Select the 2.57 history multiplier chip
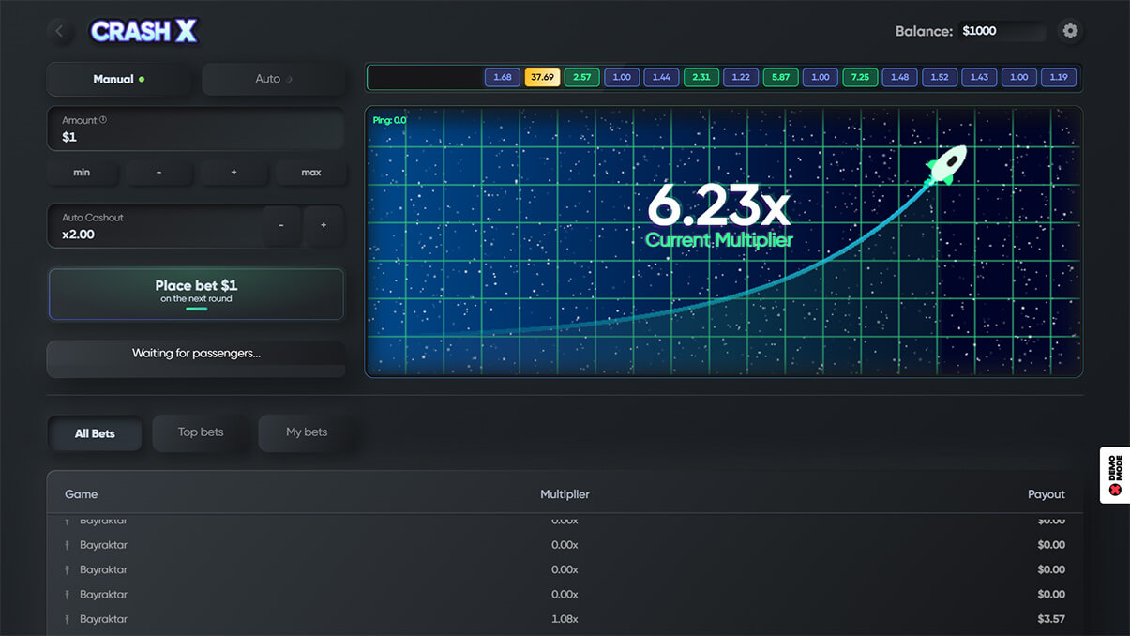Viewport: 1130px width, 636px height. coord(582,77)
